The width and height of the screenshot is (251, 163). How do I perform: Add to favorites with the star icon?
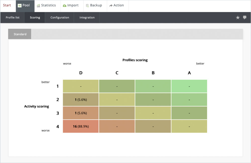tap(238, 17)
